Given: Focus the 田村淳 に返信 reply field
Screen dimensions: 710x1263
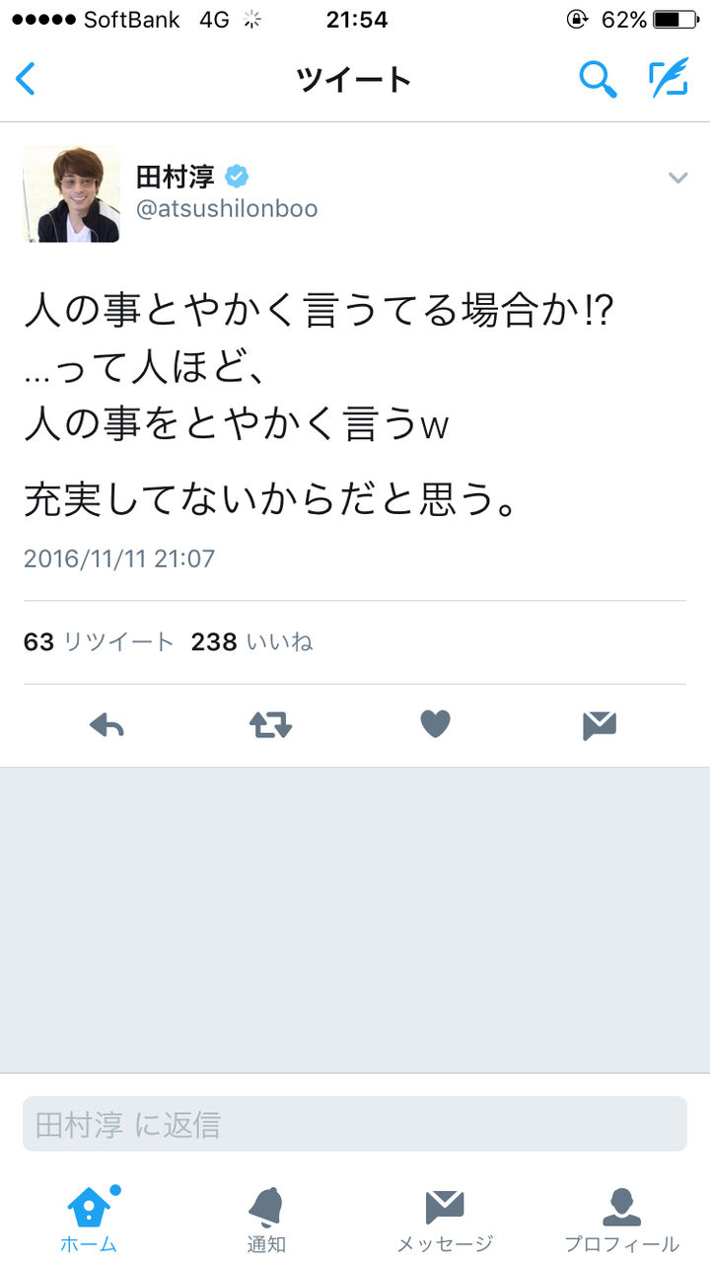Looking at the screenshot, I should point(355,1124).
